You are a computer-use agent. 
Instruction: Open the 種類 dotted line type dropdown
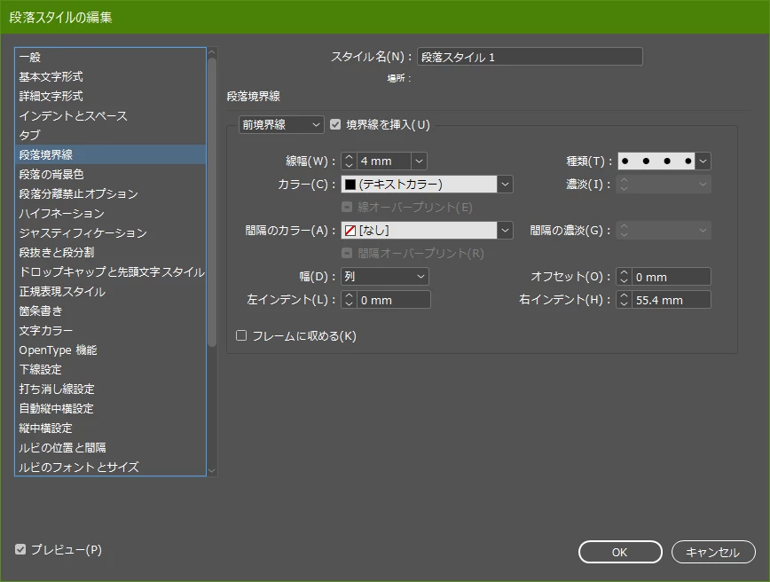(664, 161)
